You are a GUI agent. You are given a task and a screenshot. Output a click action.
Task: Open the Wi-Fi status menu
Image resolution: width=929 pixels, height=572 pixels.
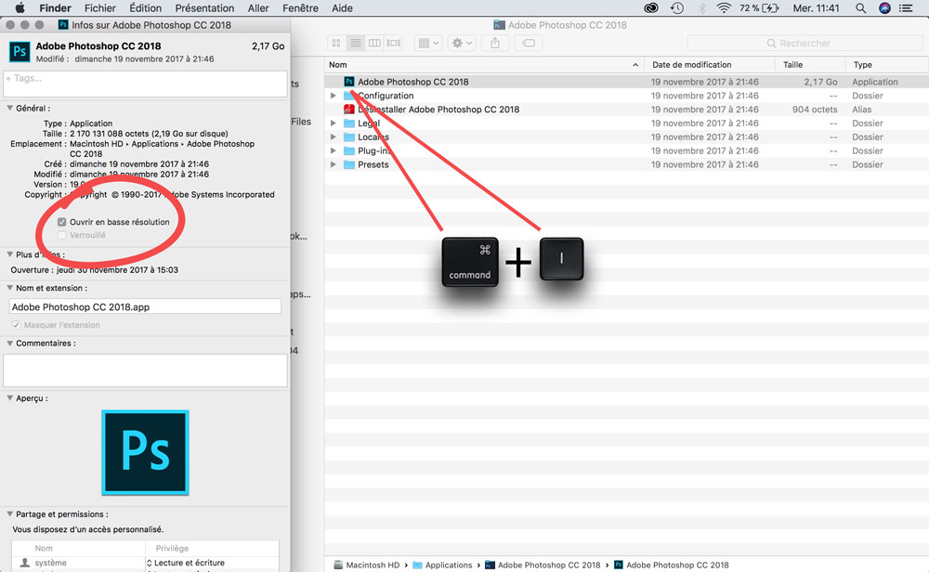click(724, 8)
